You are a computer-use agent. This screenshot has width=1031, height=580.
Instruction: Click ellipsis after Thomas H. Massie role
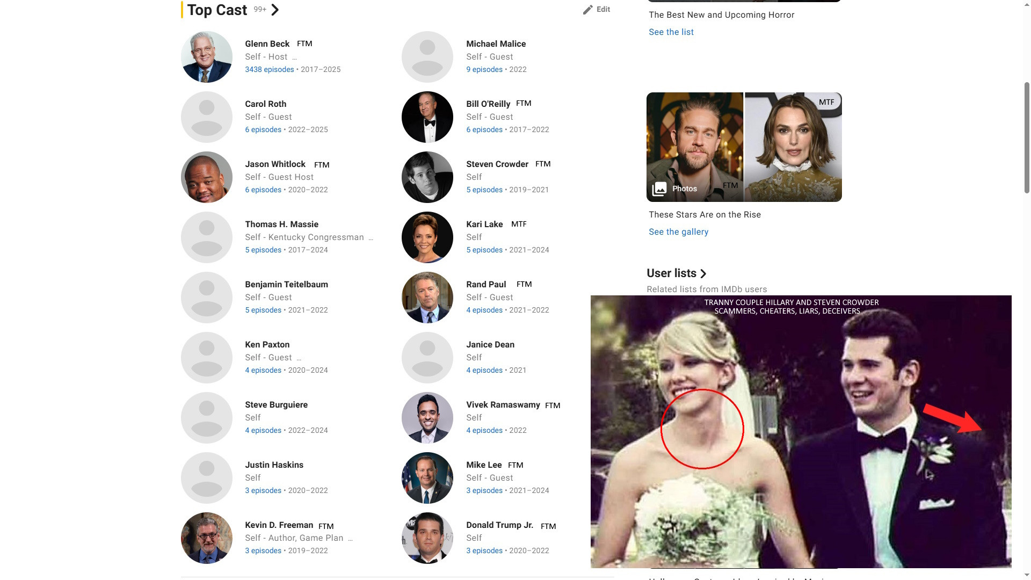[371, 237]
